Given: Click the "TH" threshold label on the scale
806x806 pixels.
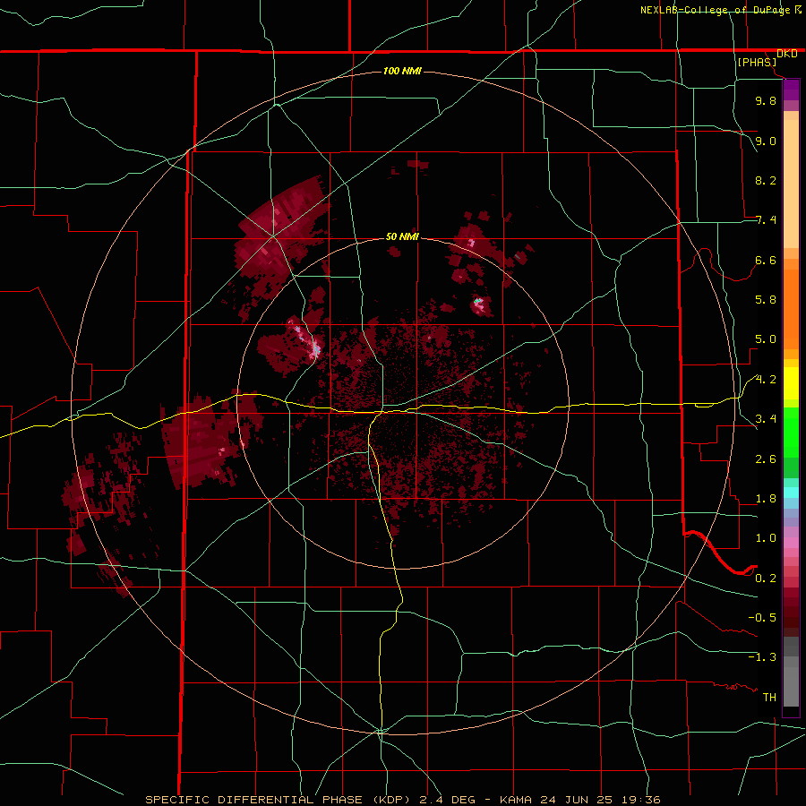Looking at the screenshot, I should (769, 698).
